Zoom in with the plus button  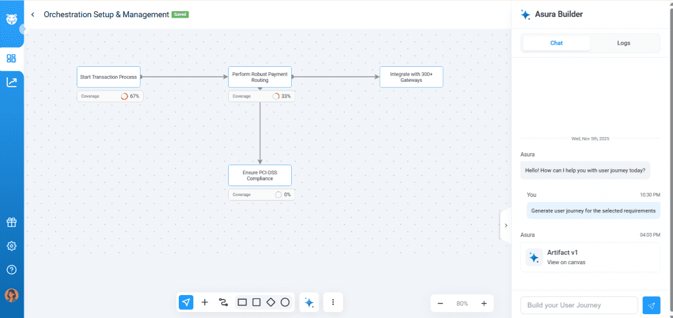tap(484, 304)
